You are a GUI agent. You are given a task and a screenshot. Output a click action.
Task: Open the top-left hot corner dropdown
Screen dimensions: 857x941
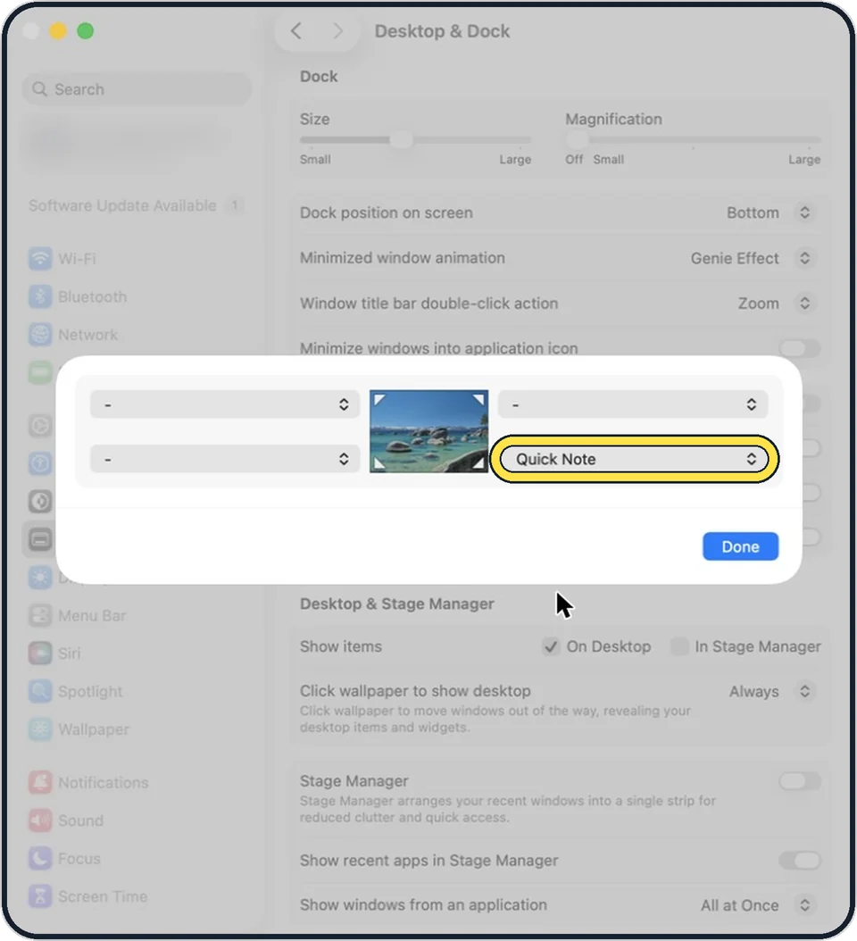(x=225, y=404)
